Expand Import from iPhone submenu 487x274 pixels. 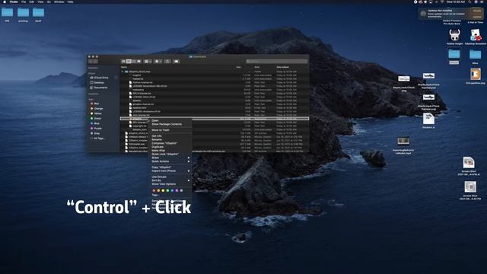point(170,171)
